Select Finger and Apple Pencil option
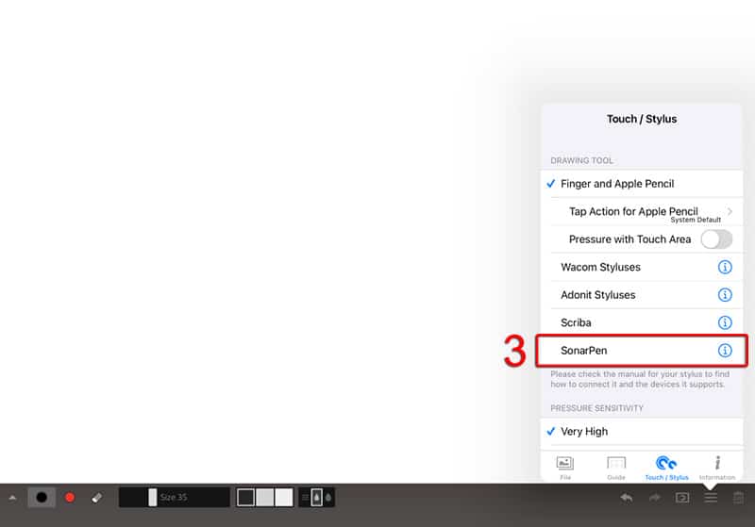 point(617,184)
